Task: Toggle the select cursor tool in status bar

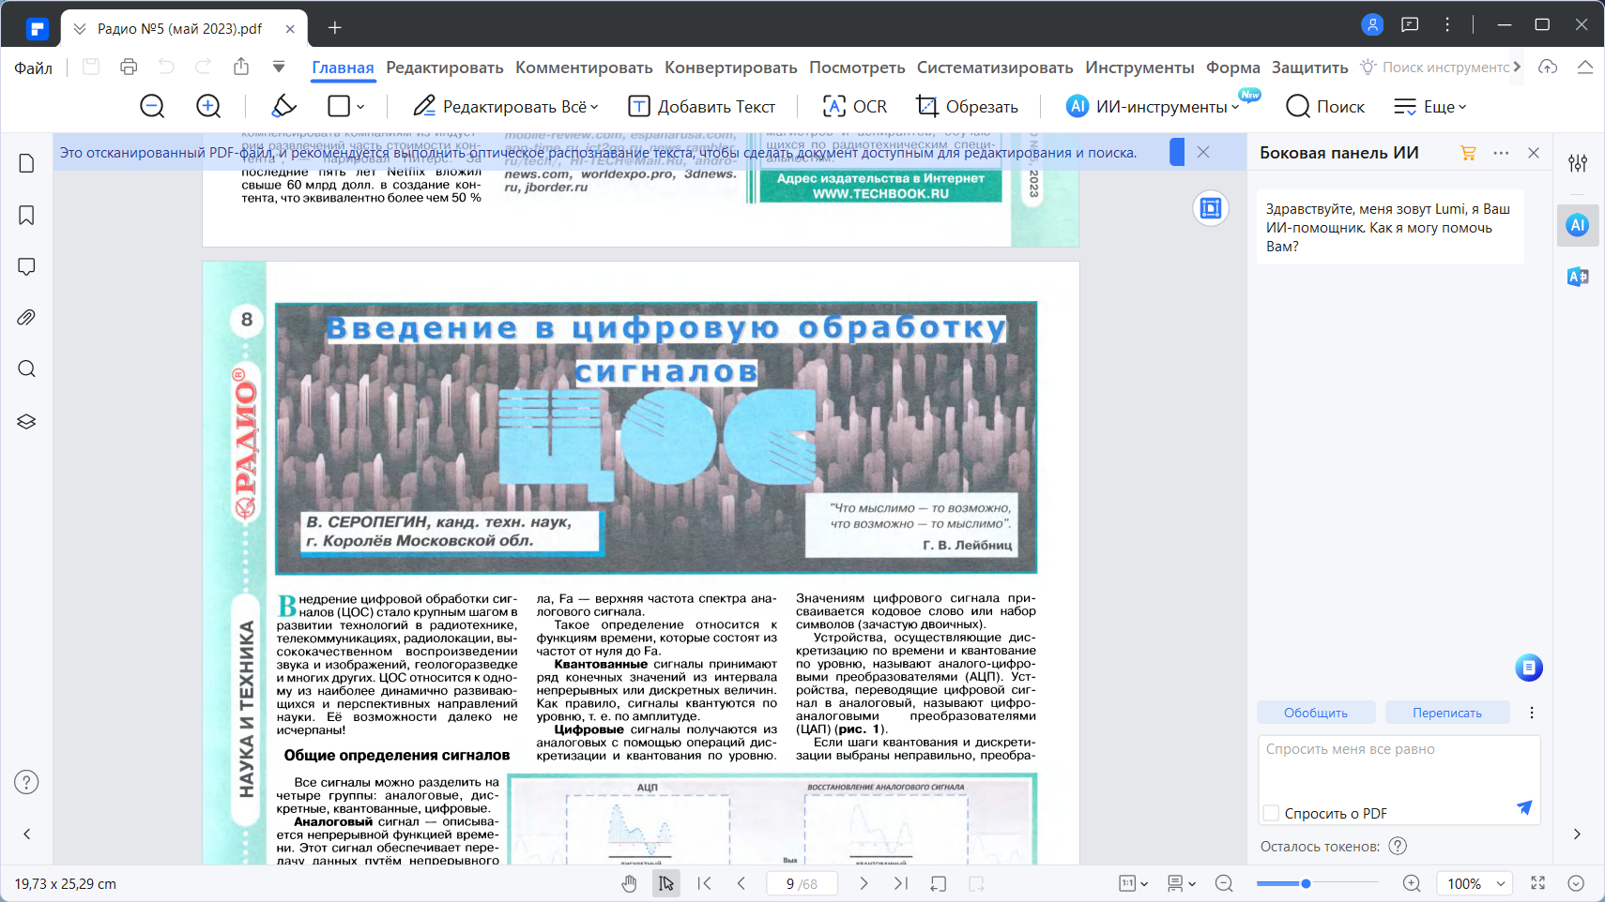Action: [665, 883]
